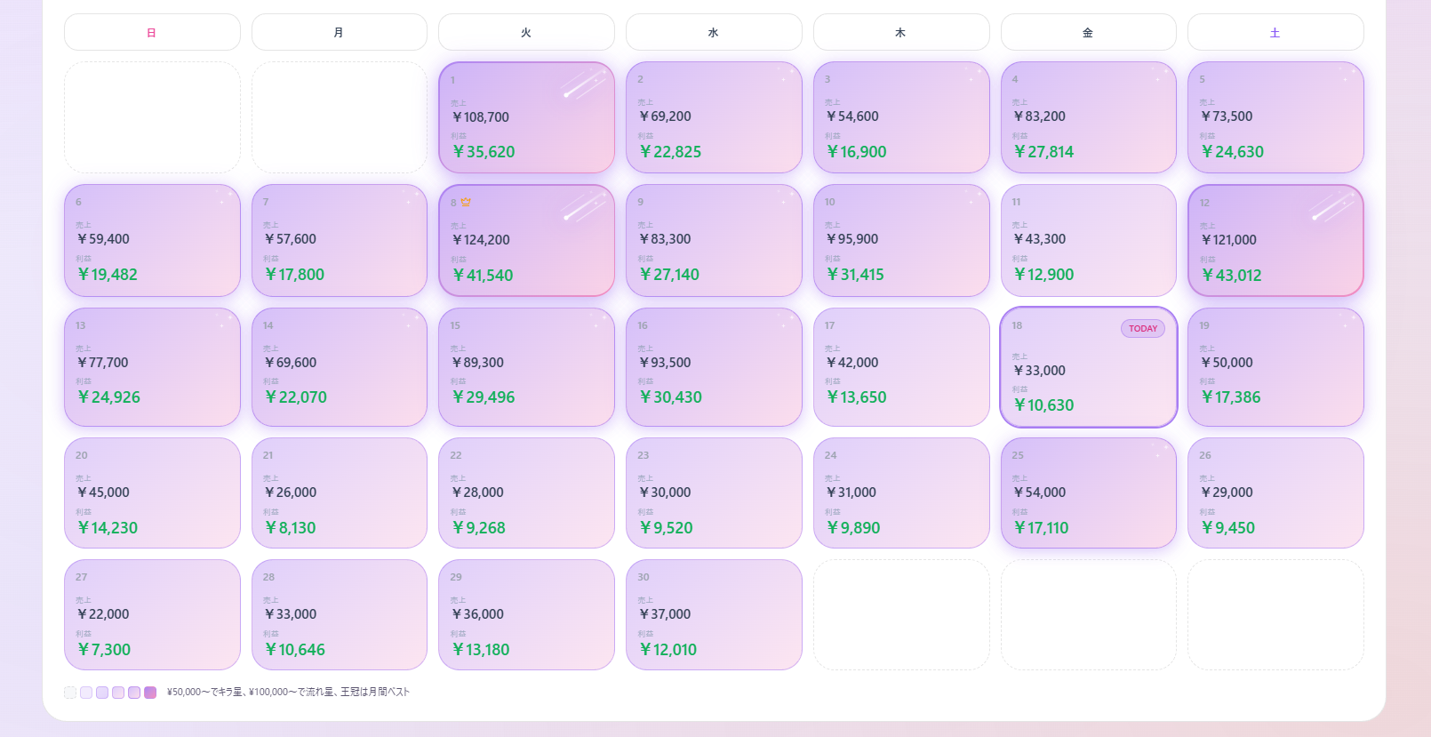Click the profit value ¥43,012
This screenshot has width=1431, height=737.
tap(1232, 276)
